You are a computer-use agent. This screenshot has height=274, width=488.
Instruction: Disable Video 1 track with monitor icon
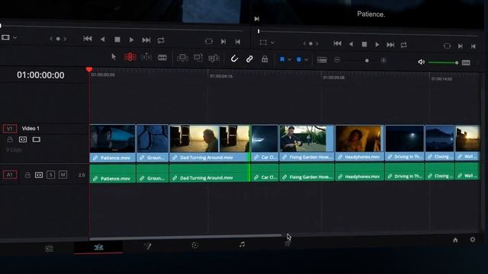36,139
